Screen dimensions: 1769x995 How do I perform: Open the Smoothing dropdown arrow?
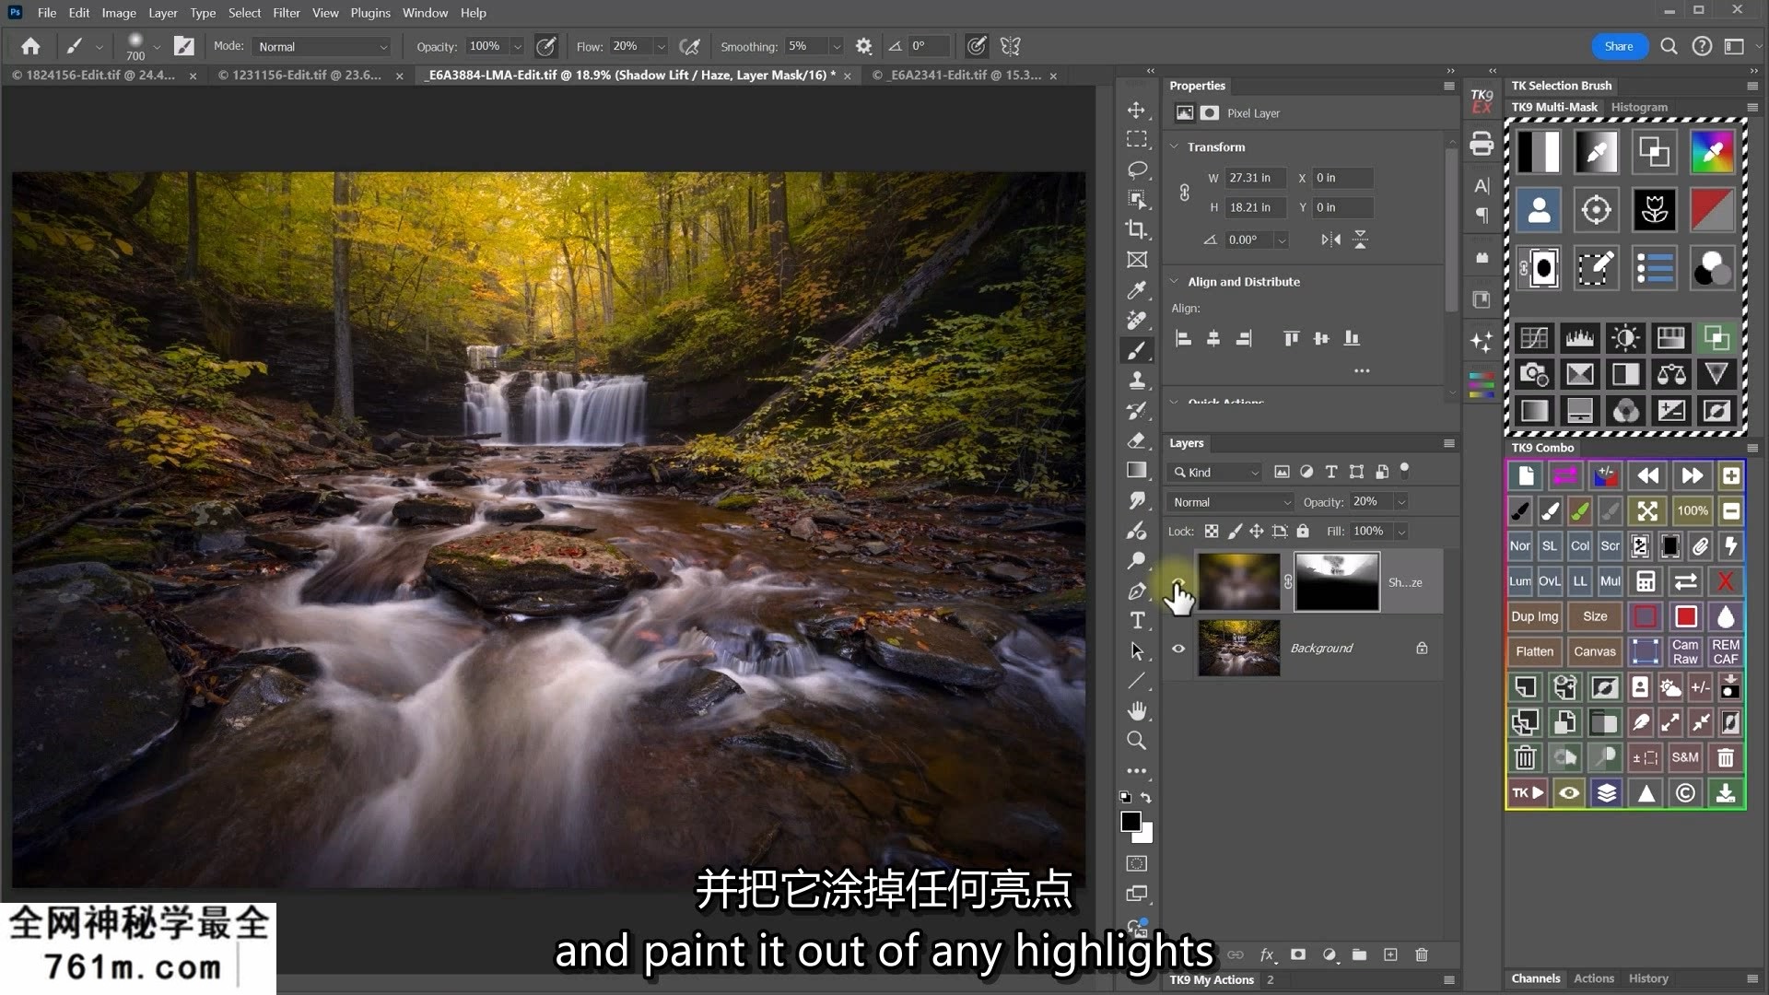(836, 46)
